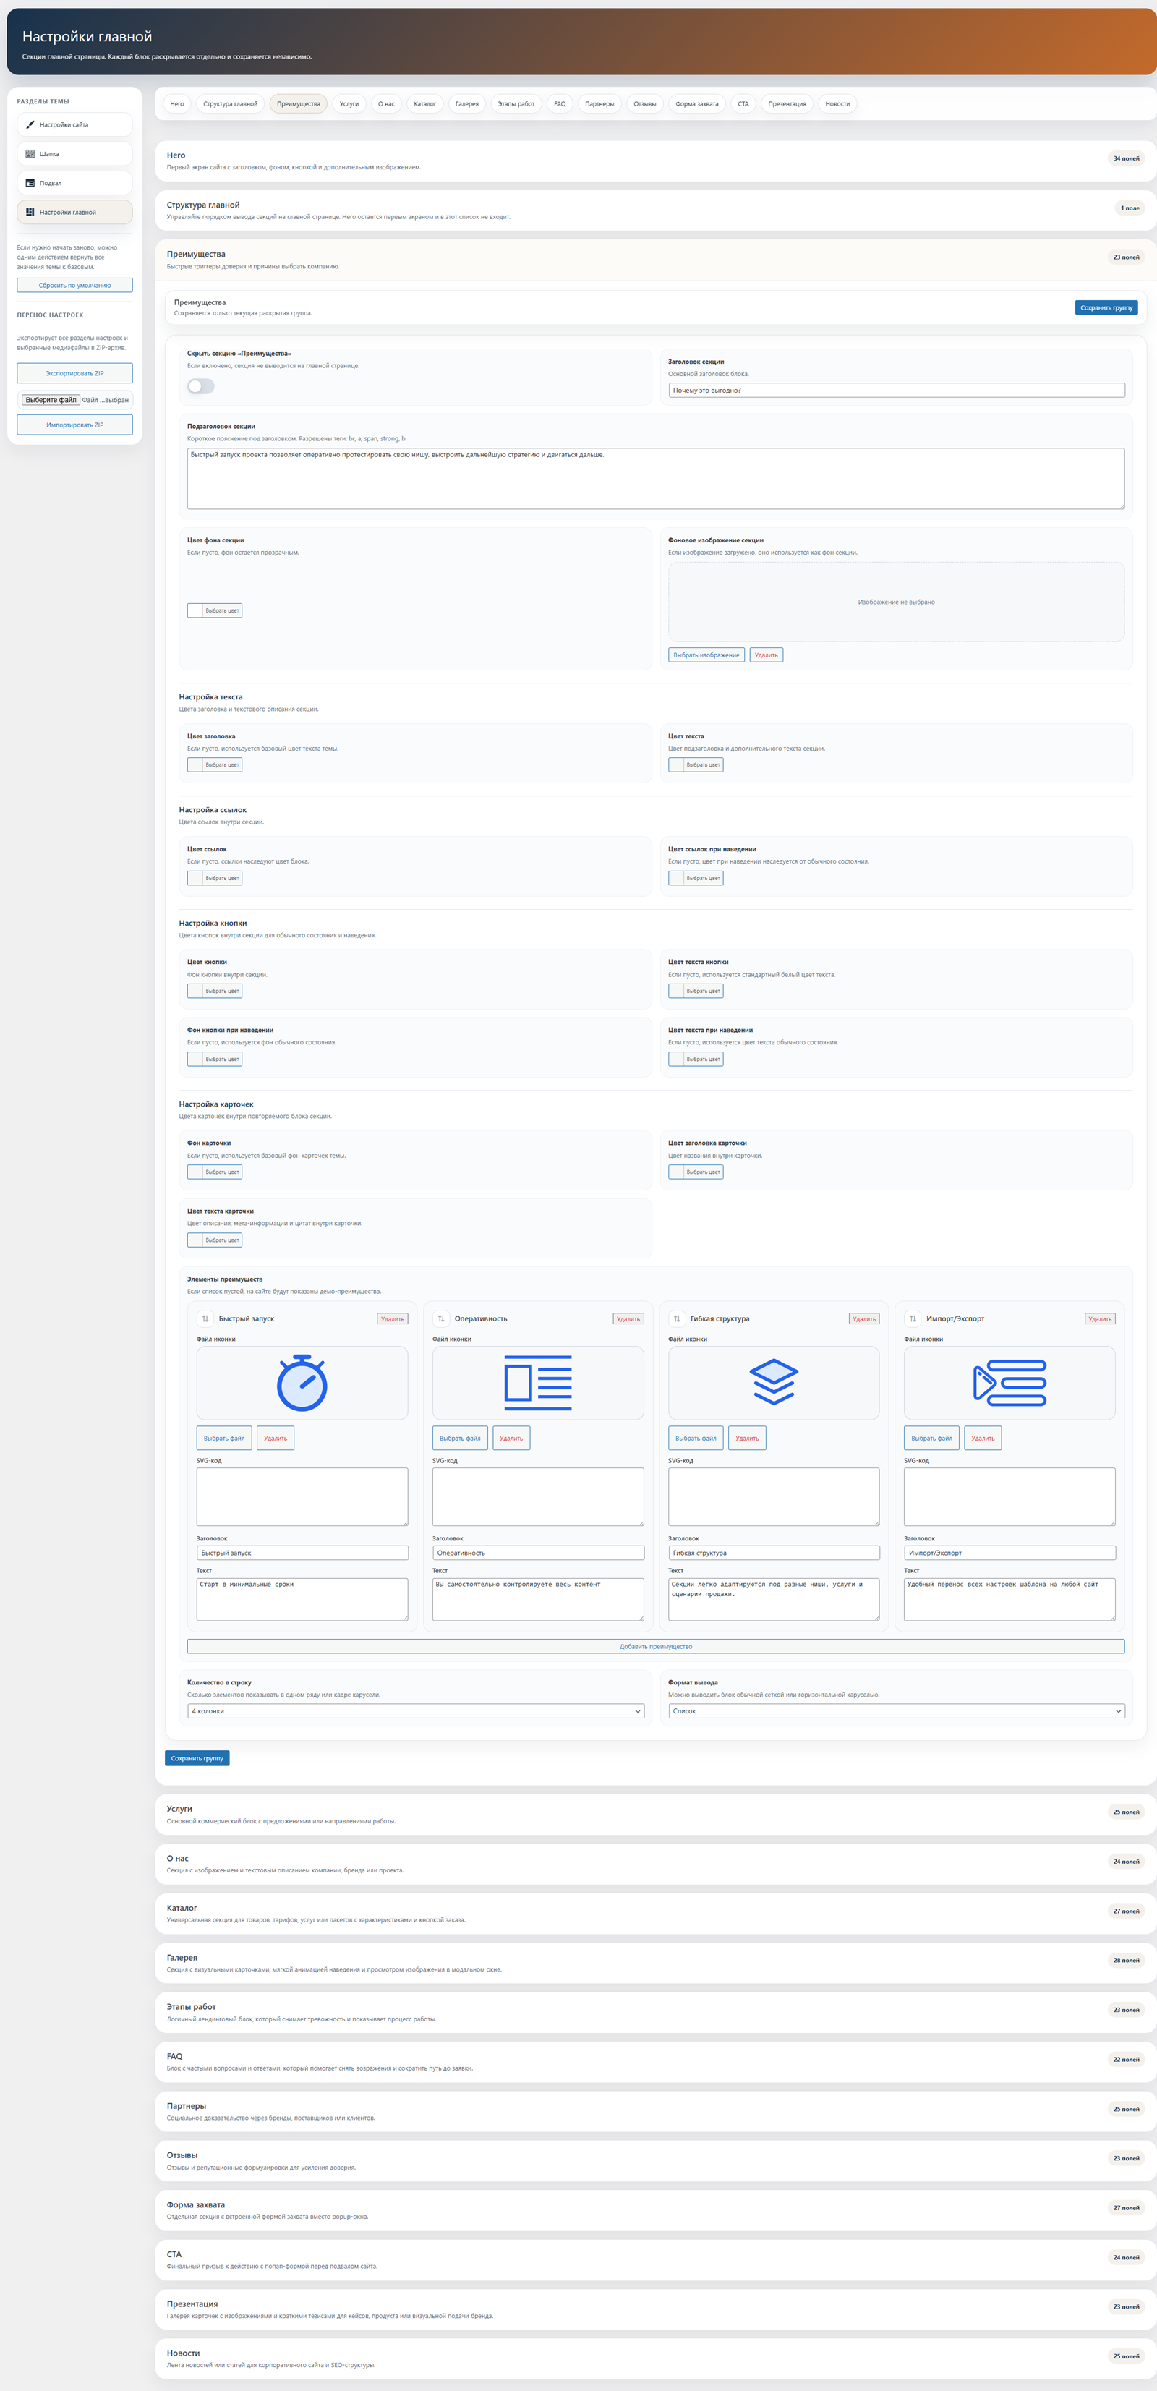Expand the Презентация section panel

(x=655, y=2309)
